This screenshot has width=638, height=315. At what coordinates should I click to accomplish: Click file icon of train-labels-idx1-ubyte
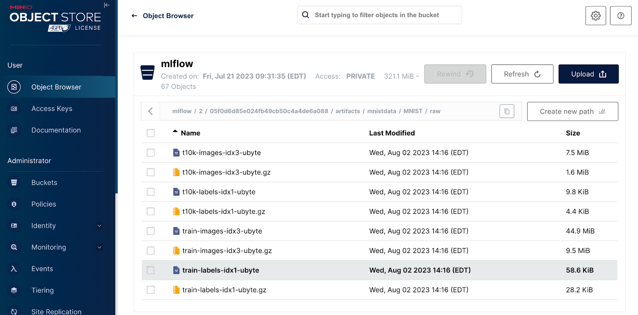176,270
